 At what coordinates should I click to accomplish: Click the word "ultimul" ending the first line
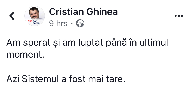(154, 43)
